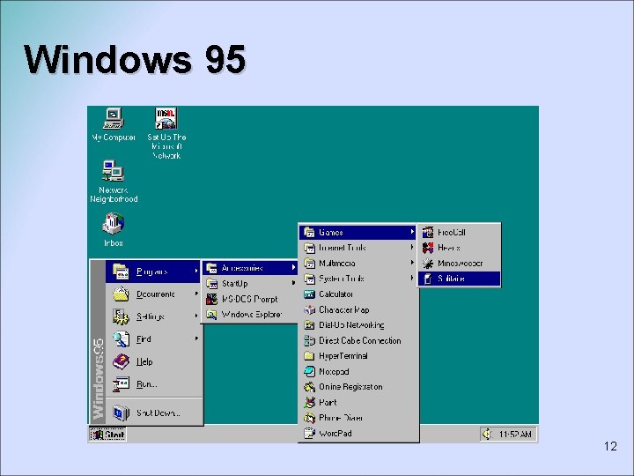This screenshot has width=634, height=476.
Task: Select Accessories in Programs submenu
Action: click(x=250, y=268)
